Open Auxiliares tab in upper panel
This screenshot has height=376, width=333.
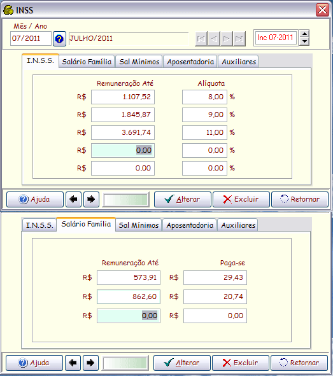coord(239,62)
